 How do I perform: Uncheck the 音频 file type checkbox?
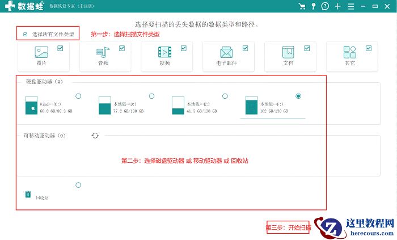122,48
